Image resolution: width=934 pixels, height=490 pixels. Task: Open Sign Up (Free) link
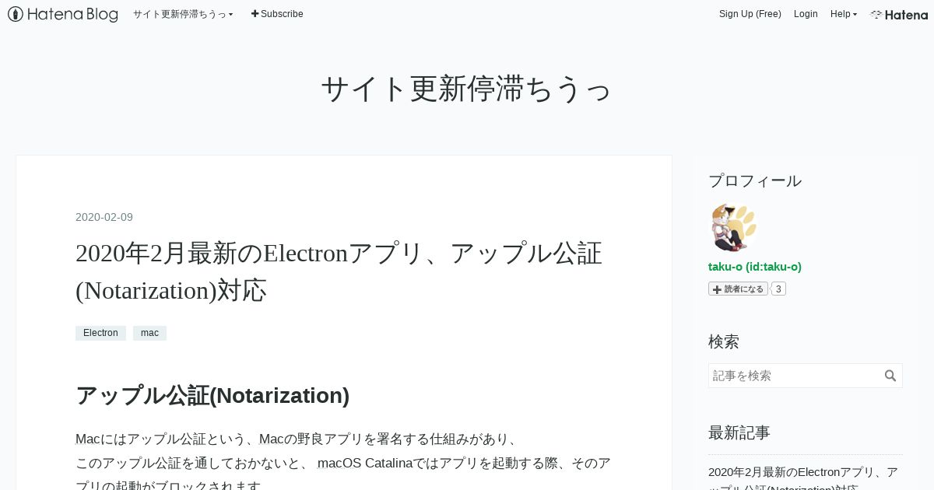[x=750, y=14]
